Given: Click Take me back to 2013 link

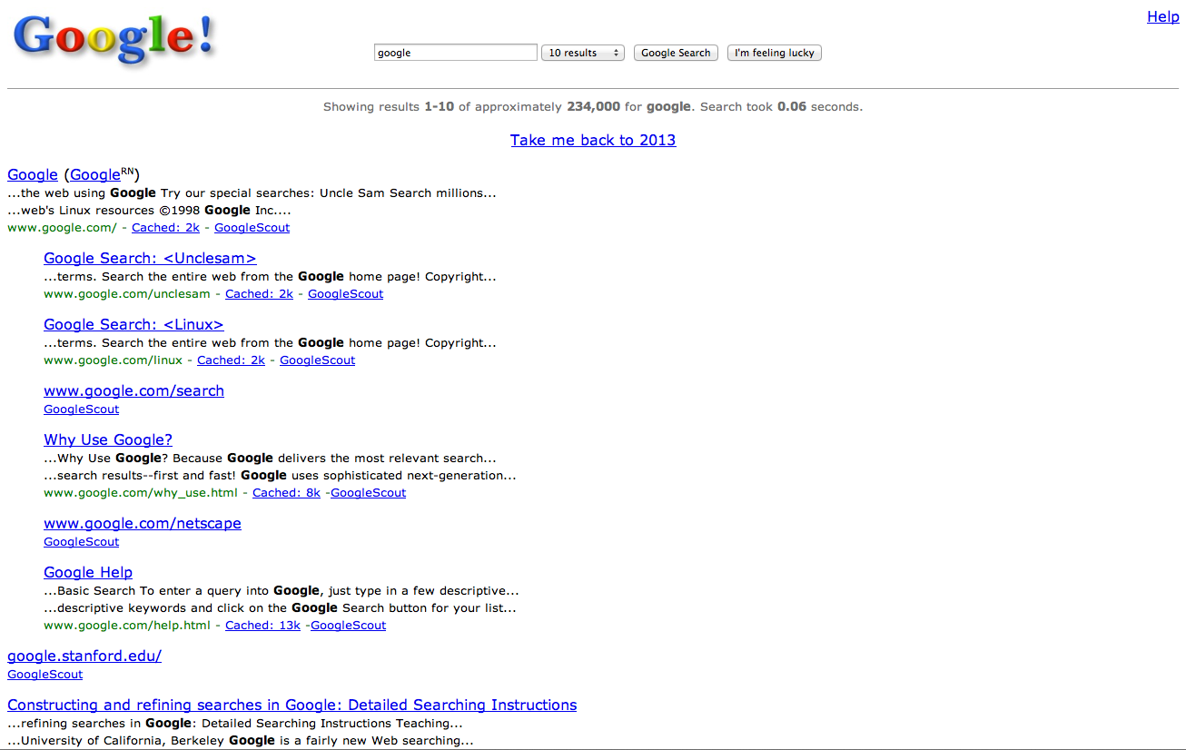Looking at the screenshot, I should (x=593, y=140).
